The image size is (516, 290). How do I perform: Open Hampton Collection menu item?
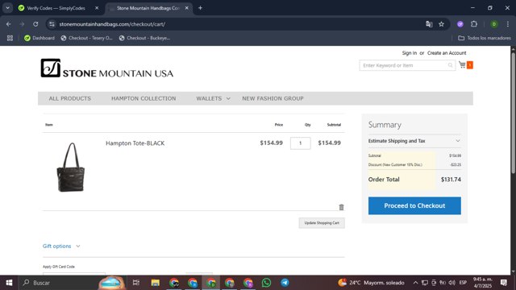point(144,98)
